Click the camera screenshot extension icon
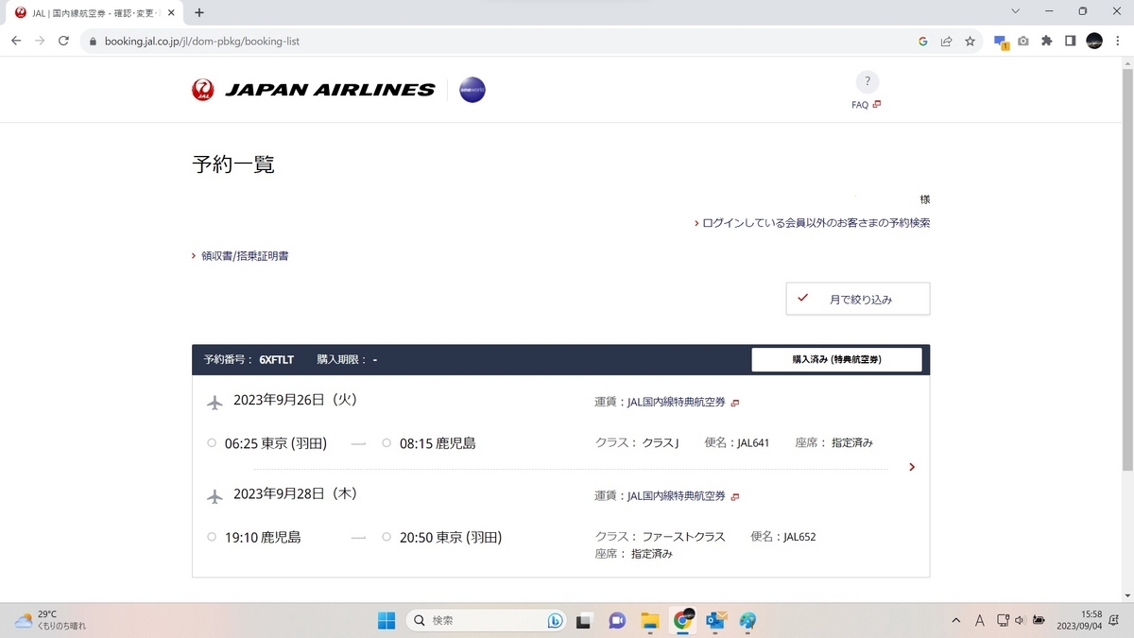The image size is (1134, 638). click(x=1023, y=42)
